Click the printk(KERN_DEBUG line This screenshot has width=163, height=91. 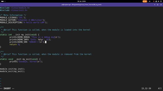[35, 37]
